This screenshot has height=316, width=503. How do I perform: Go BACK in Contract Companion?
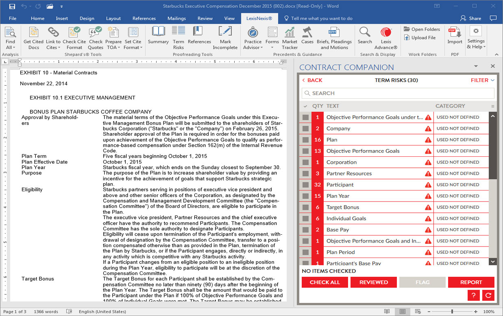[312, 80]
